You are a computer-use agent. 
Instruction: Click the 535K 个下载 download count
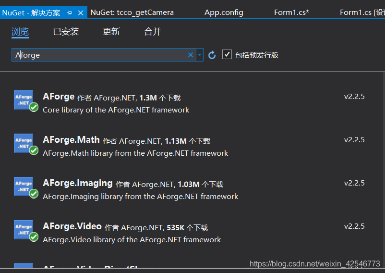click(x=187, y=227)
